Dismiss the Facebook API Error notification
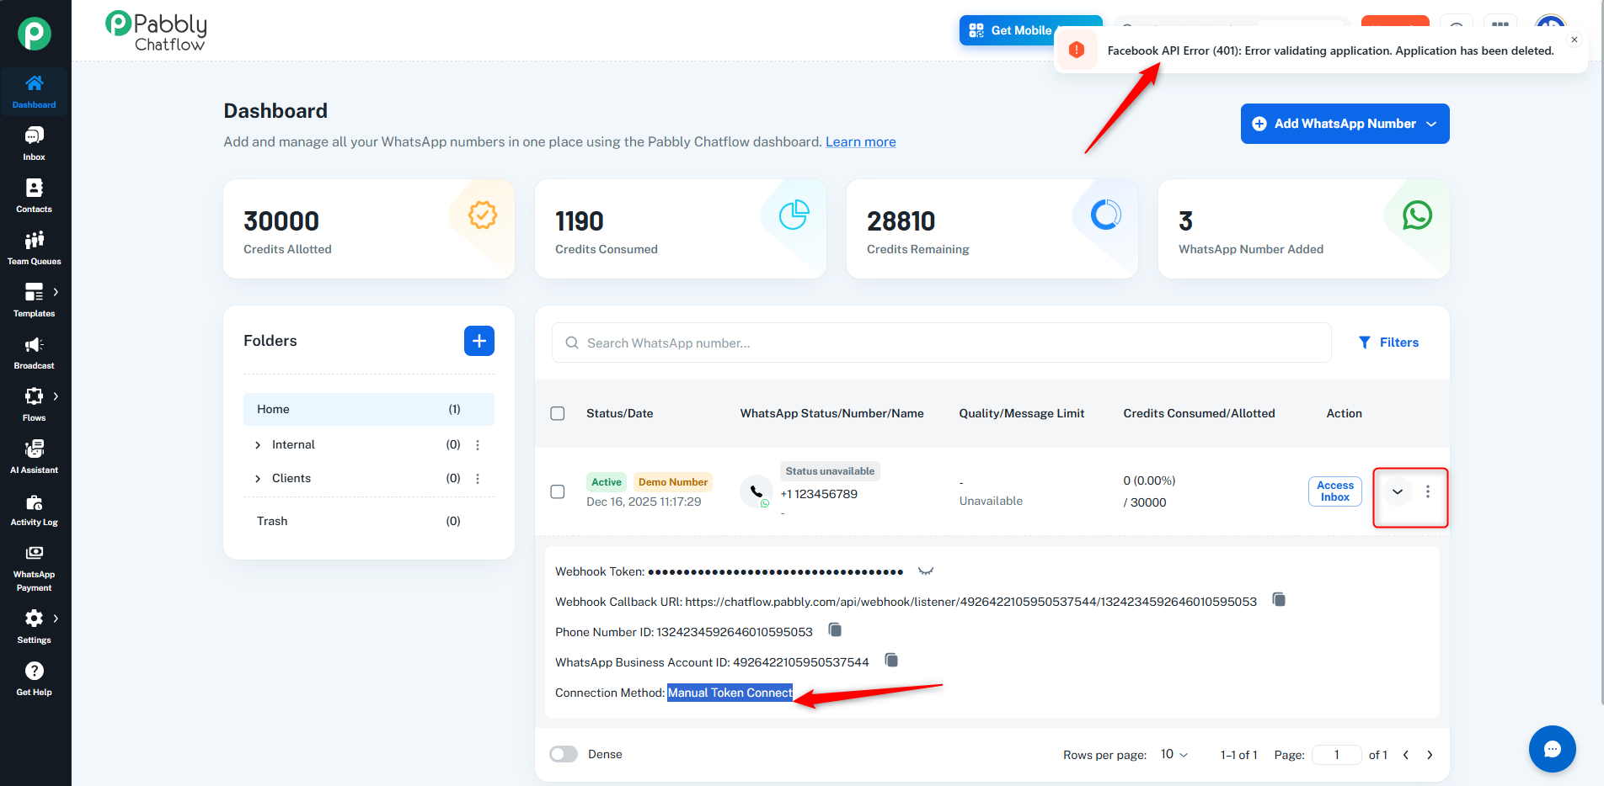Image resolution: width=1604 pixels, height=786 pixels. click(1575, 40)
